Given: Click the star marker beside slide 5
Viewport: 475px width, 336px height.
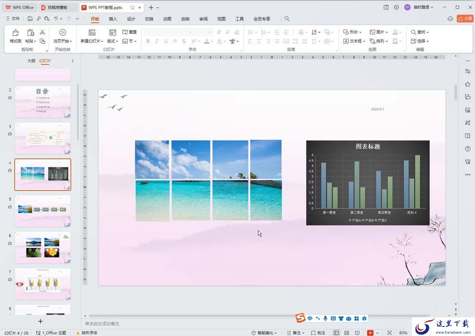Looking at the screenshot, I should click(10, 207).
